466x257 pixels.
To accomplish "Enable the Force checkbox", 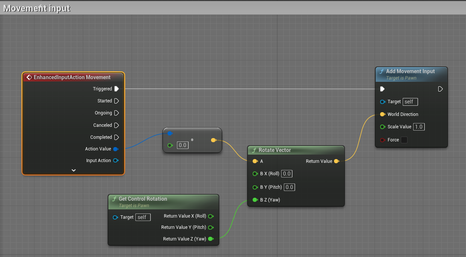I will [x=404, y=140].
